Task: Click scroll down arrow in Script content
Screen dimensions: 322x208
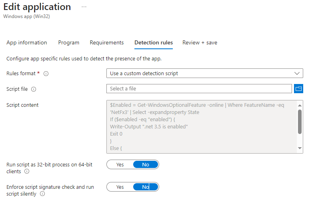Action: [300, 148]
